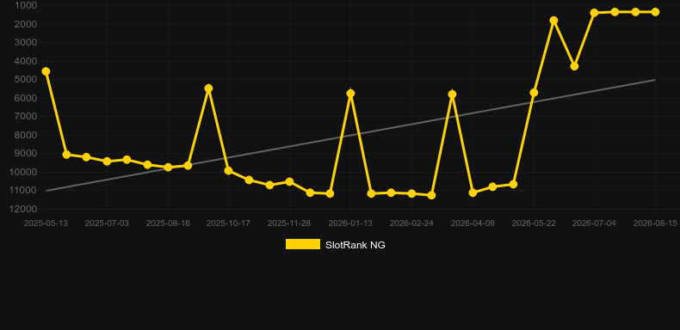680x330 pixels.
Task: Click the yellow SlotRank NG legend swatch
Action: [303, 244]
